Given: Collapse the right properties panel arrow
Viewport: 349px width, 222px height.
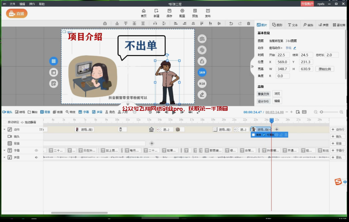Looking at the screenshot, I should [x=252, y=66].
